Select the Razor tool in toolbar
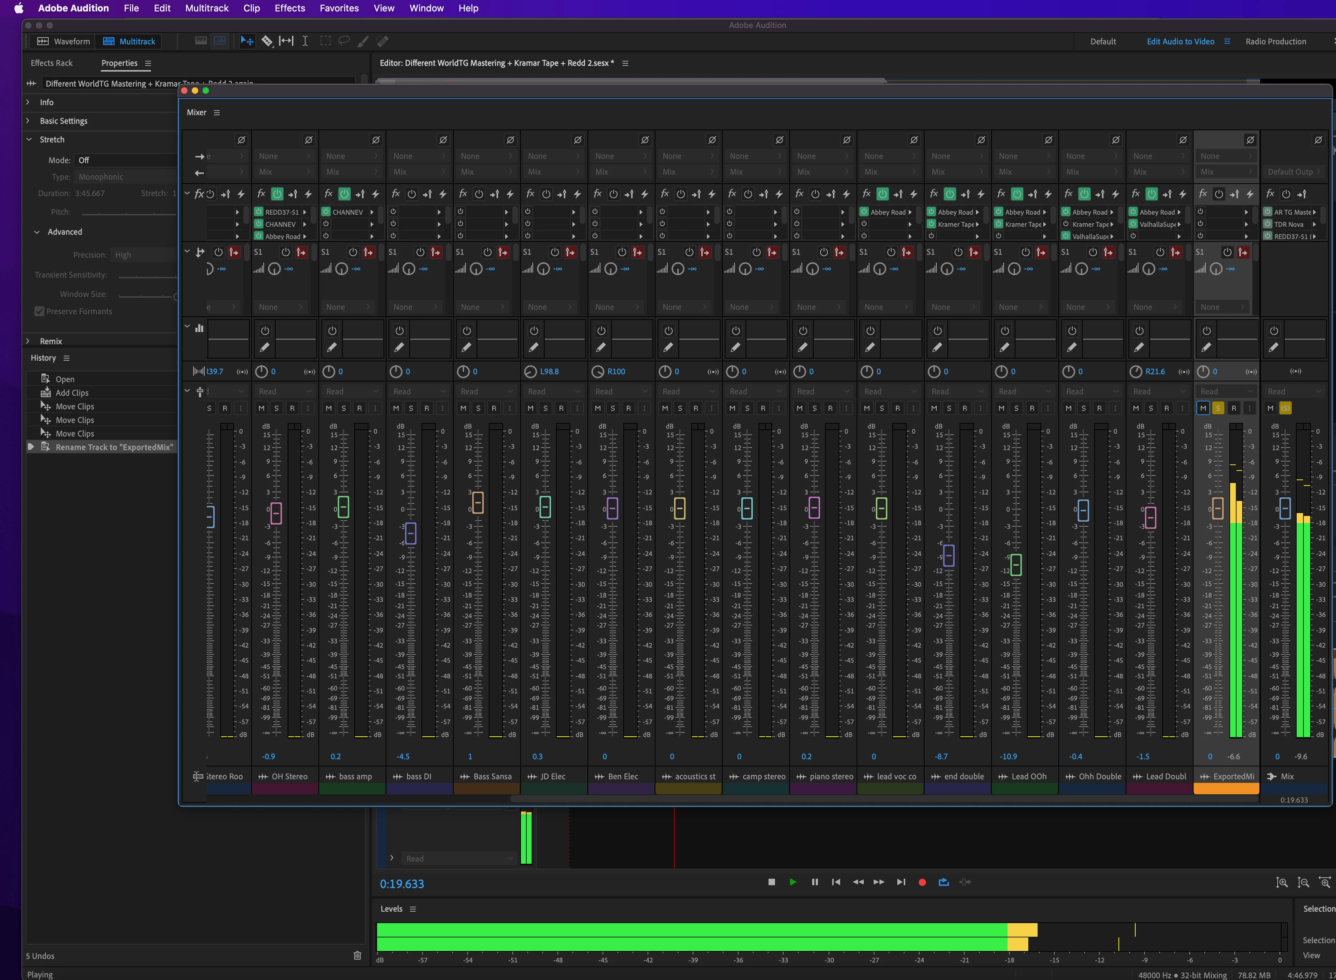This screenshot has height=980, width=1336. coord(267,41)
